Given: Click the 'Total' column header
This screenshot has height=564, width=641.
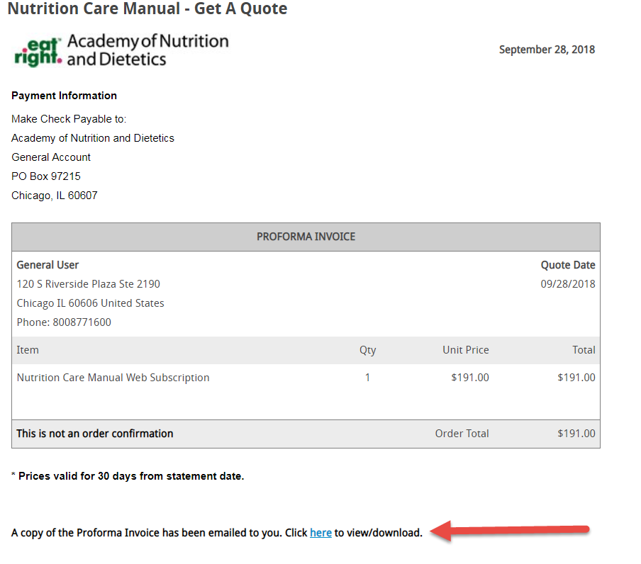Looking at the screenshot, I should 584,350.
